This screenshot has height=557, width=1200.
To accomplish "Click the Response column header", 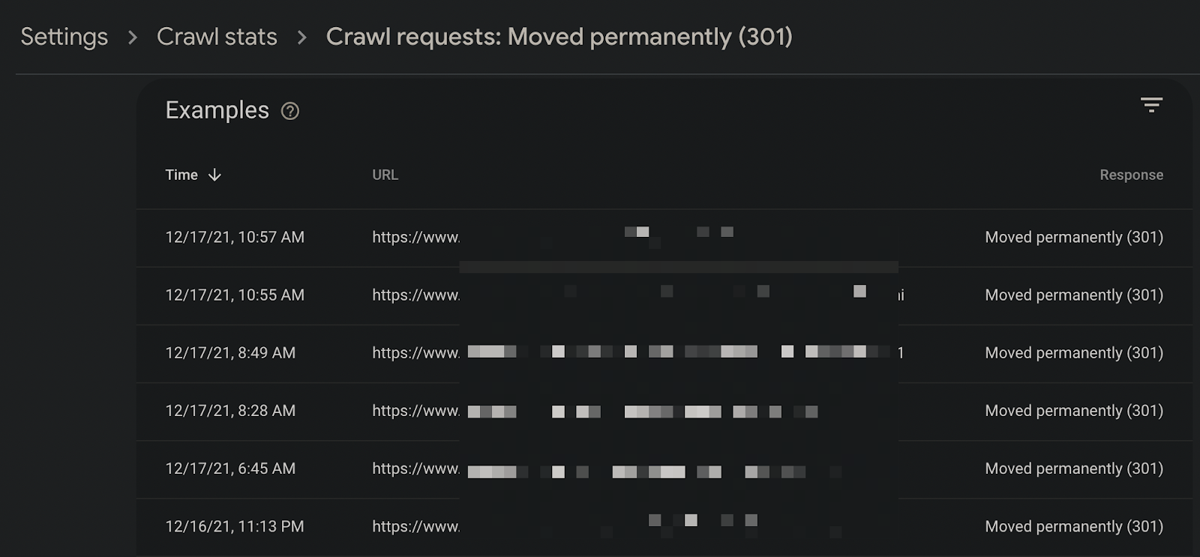I will pyautogui.click(x=1131, y=175).
